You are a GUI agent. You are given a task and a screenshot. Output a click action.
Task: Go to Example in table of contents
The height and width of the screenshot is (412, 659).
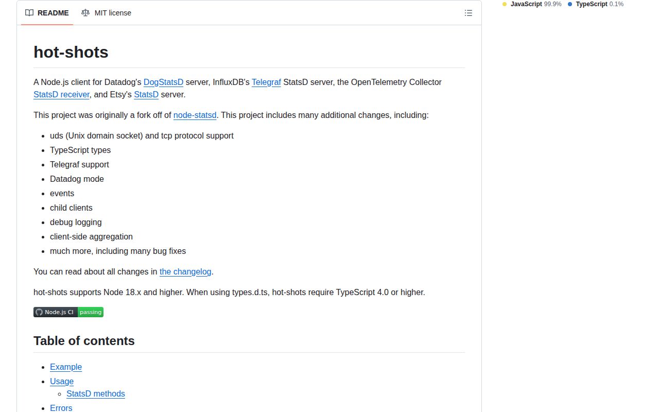coord(66,367)
